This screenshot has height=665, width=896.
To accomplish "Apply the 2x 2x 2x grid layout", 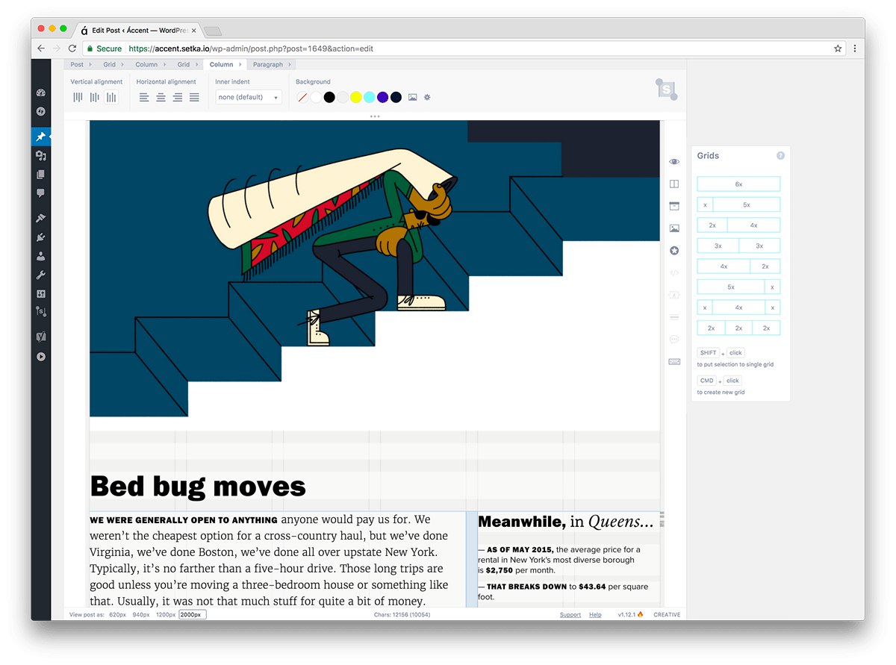I will [x=738, y=328].
